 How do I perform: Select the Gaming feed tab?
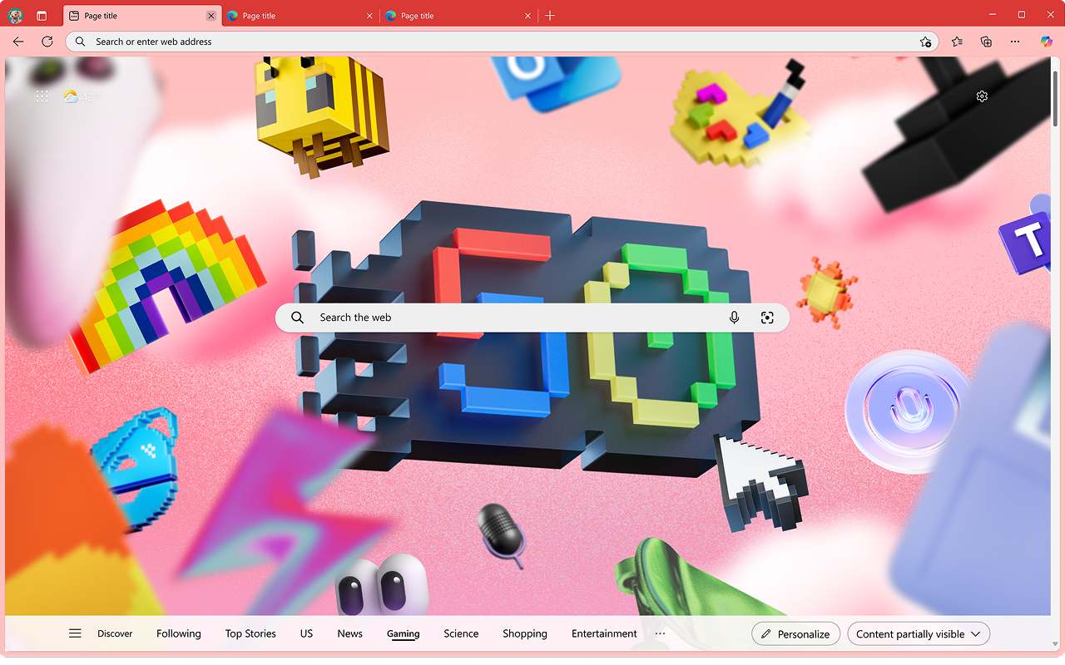[x=403, y=633]
